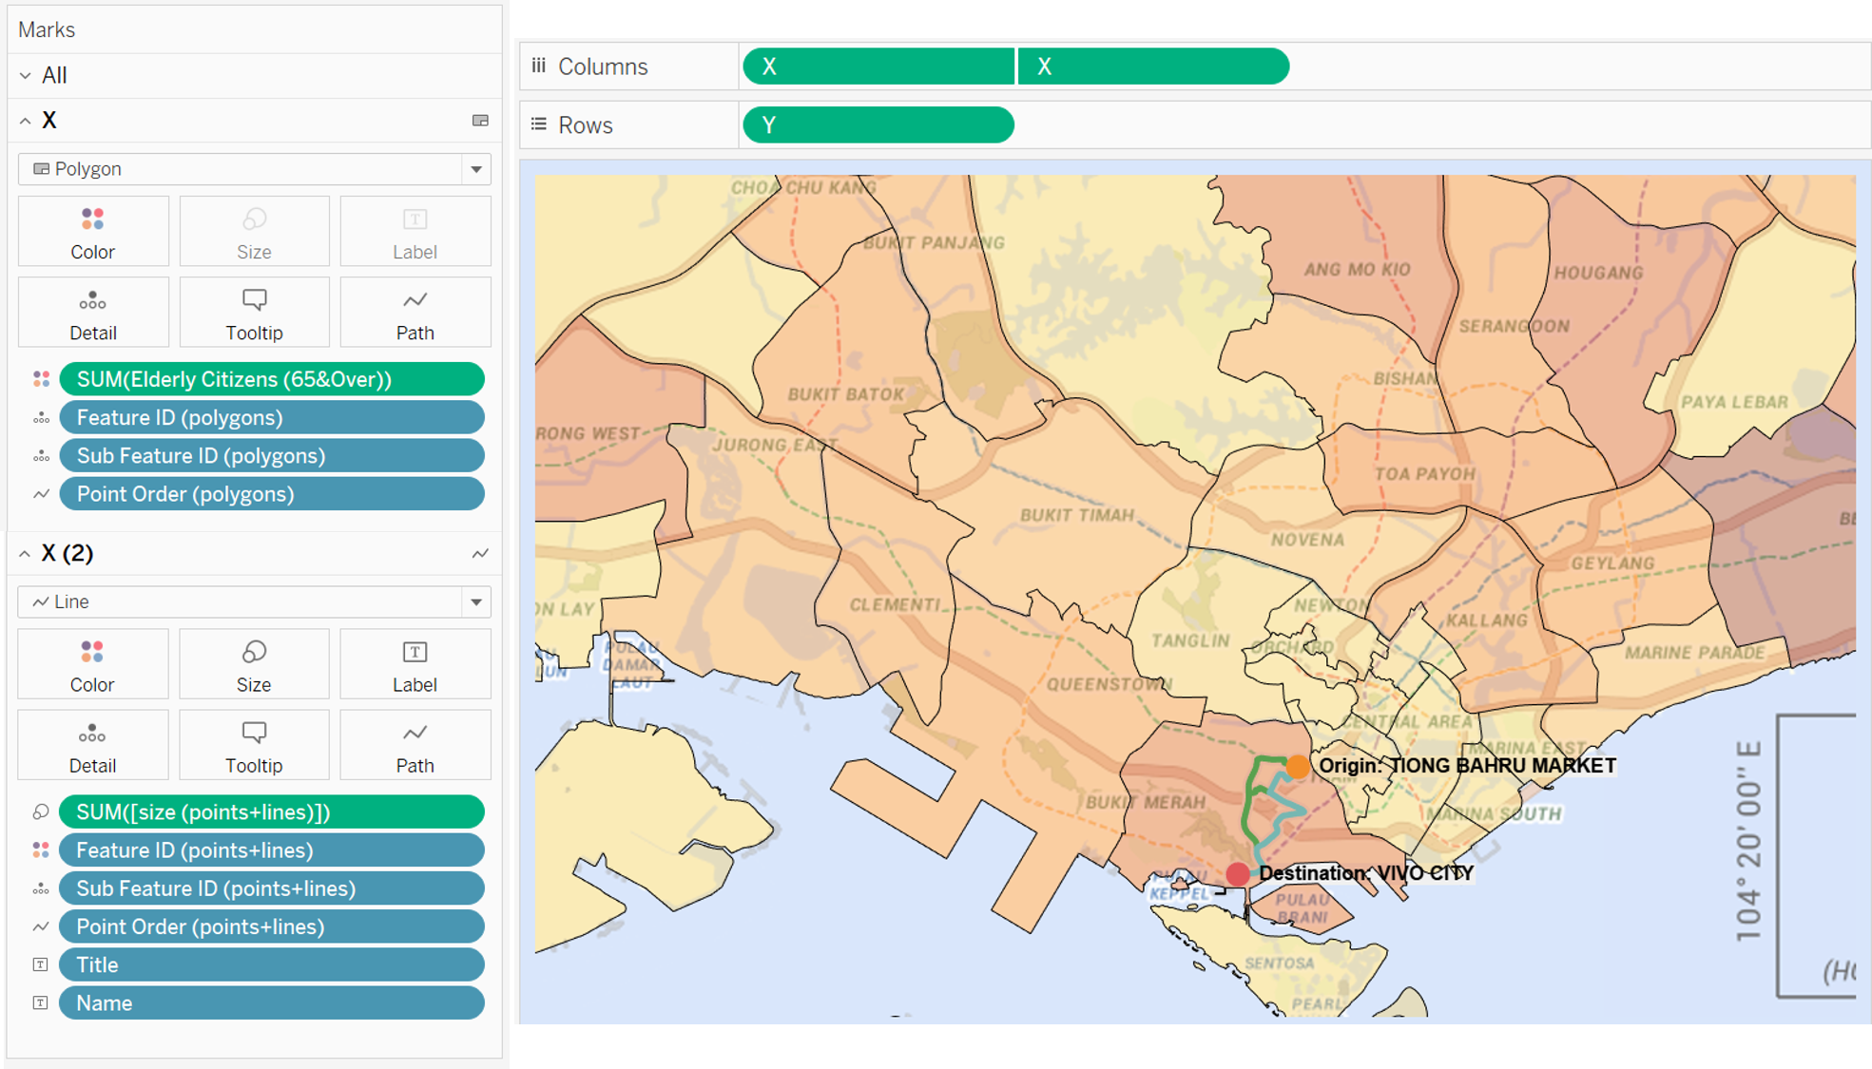Click the Path button in Polygon marks
1872x1069 pixels.
415,313
